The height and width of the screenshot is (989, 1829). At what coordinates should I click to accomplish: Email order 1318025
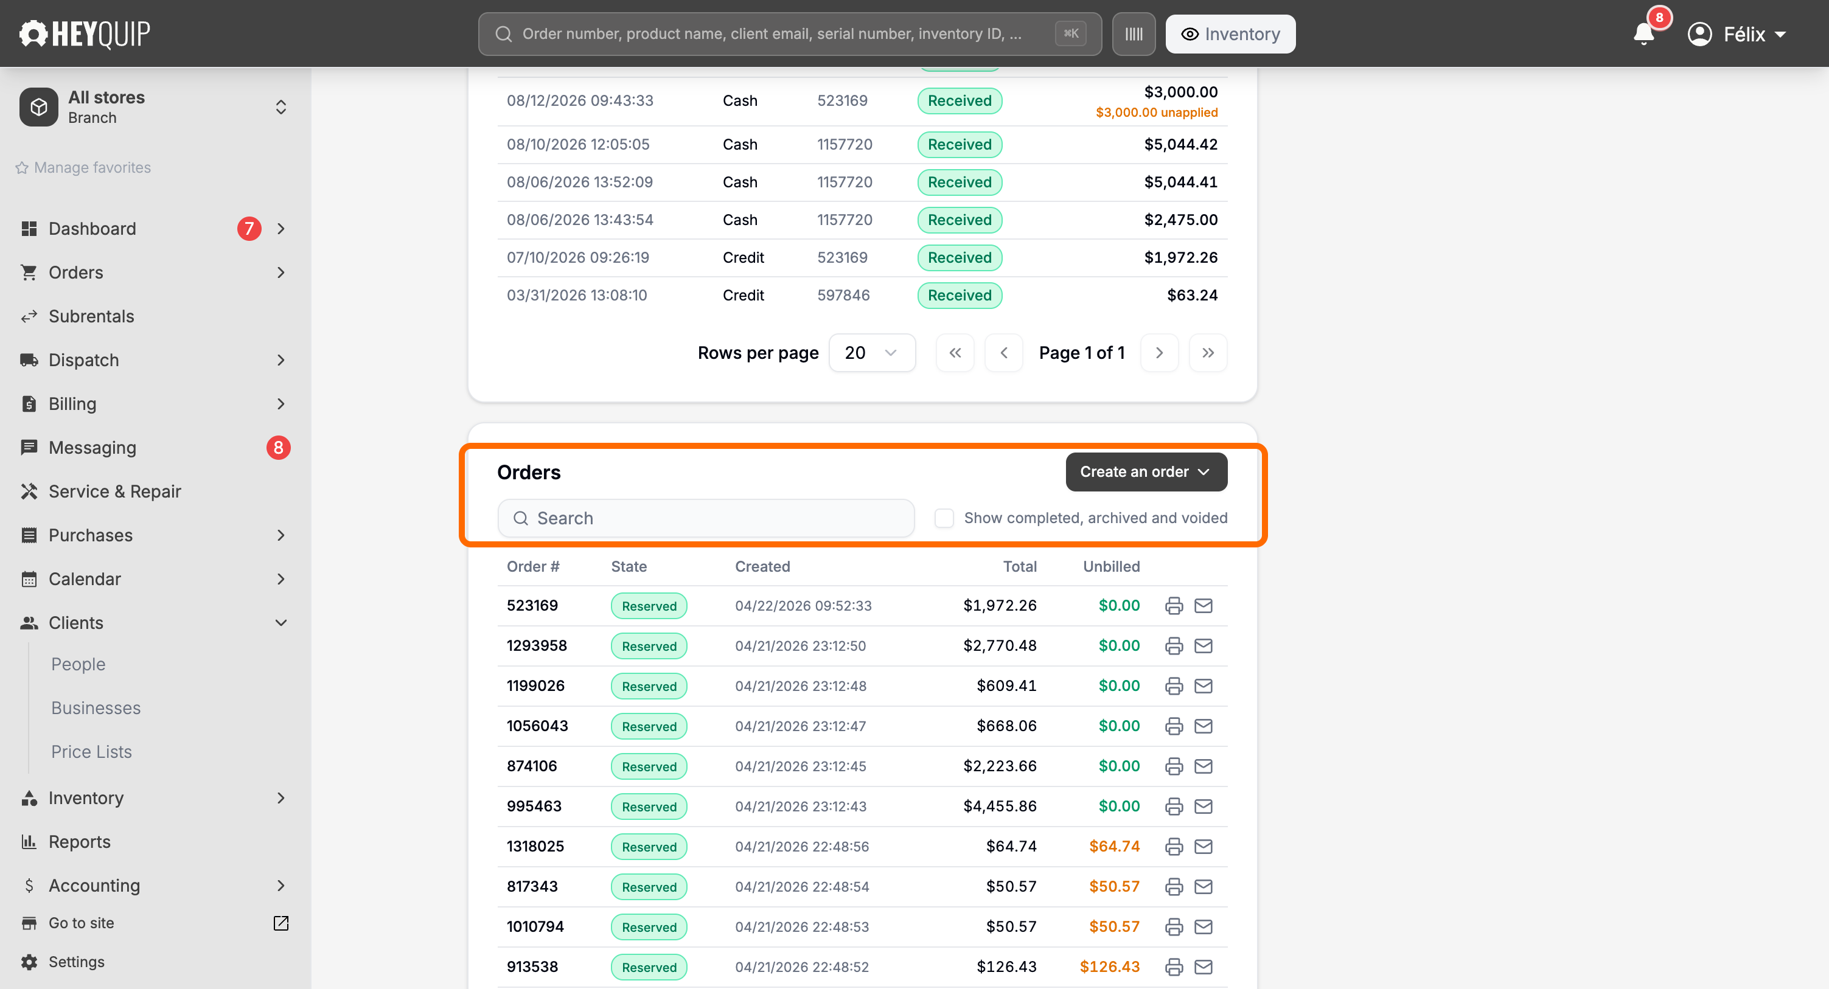tap(1203, 846)
